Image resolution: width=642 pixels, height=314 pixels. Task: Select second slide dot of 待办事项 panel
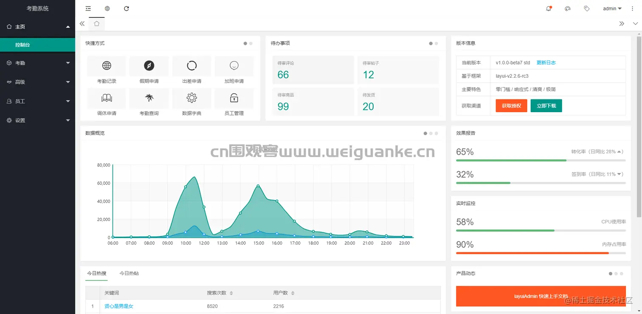pyautogui.click(x=436, y=43)
